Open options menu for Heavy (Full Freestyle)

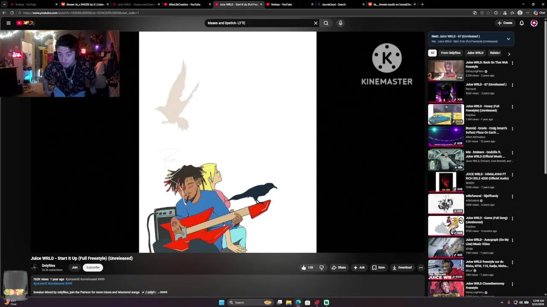click(512, 107)
